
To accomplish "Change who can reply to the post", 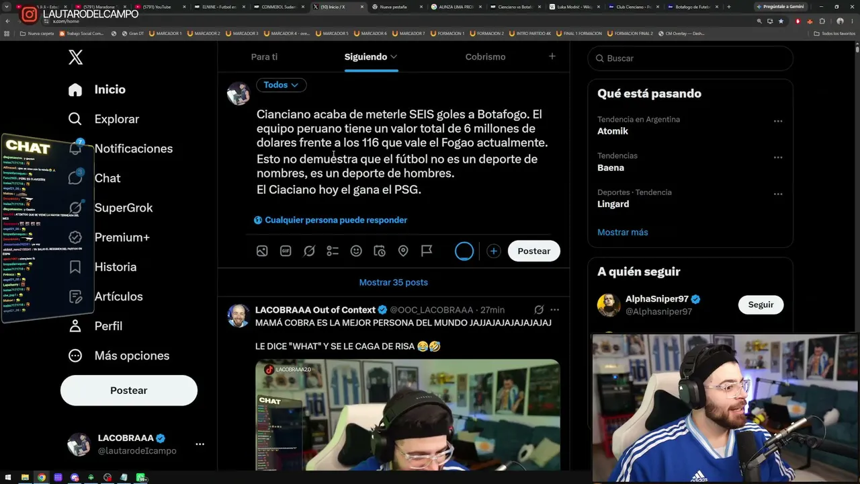I will 331,220.
